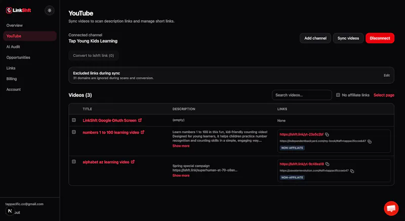The height and width of the screenshot is (221, 405).
Task: Open AI Audit page
Action: tap(30, 46)
